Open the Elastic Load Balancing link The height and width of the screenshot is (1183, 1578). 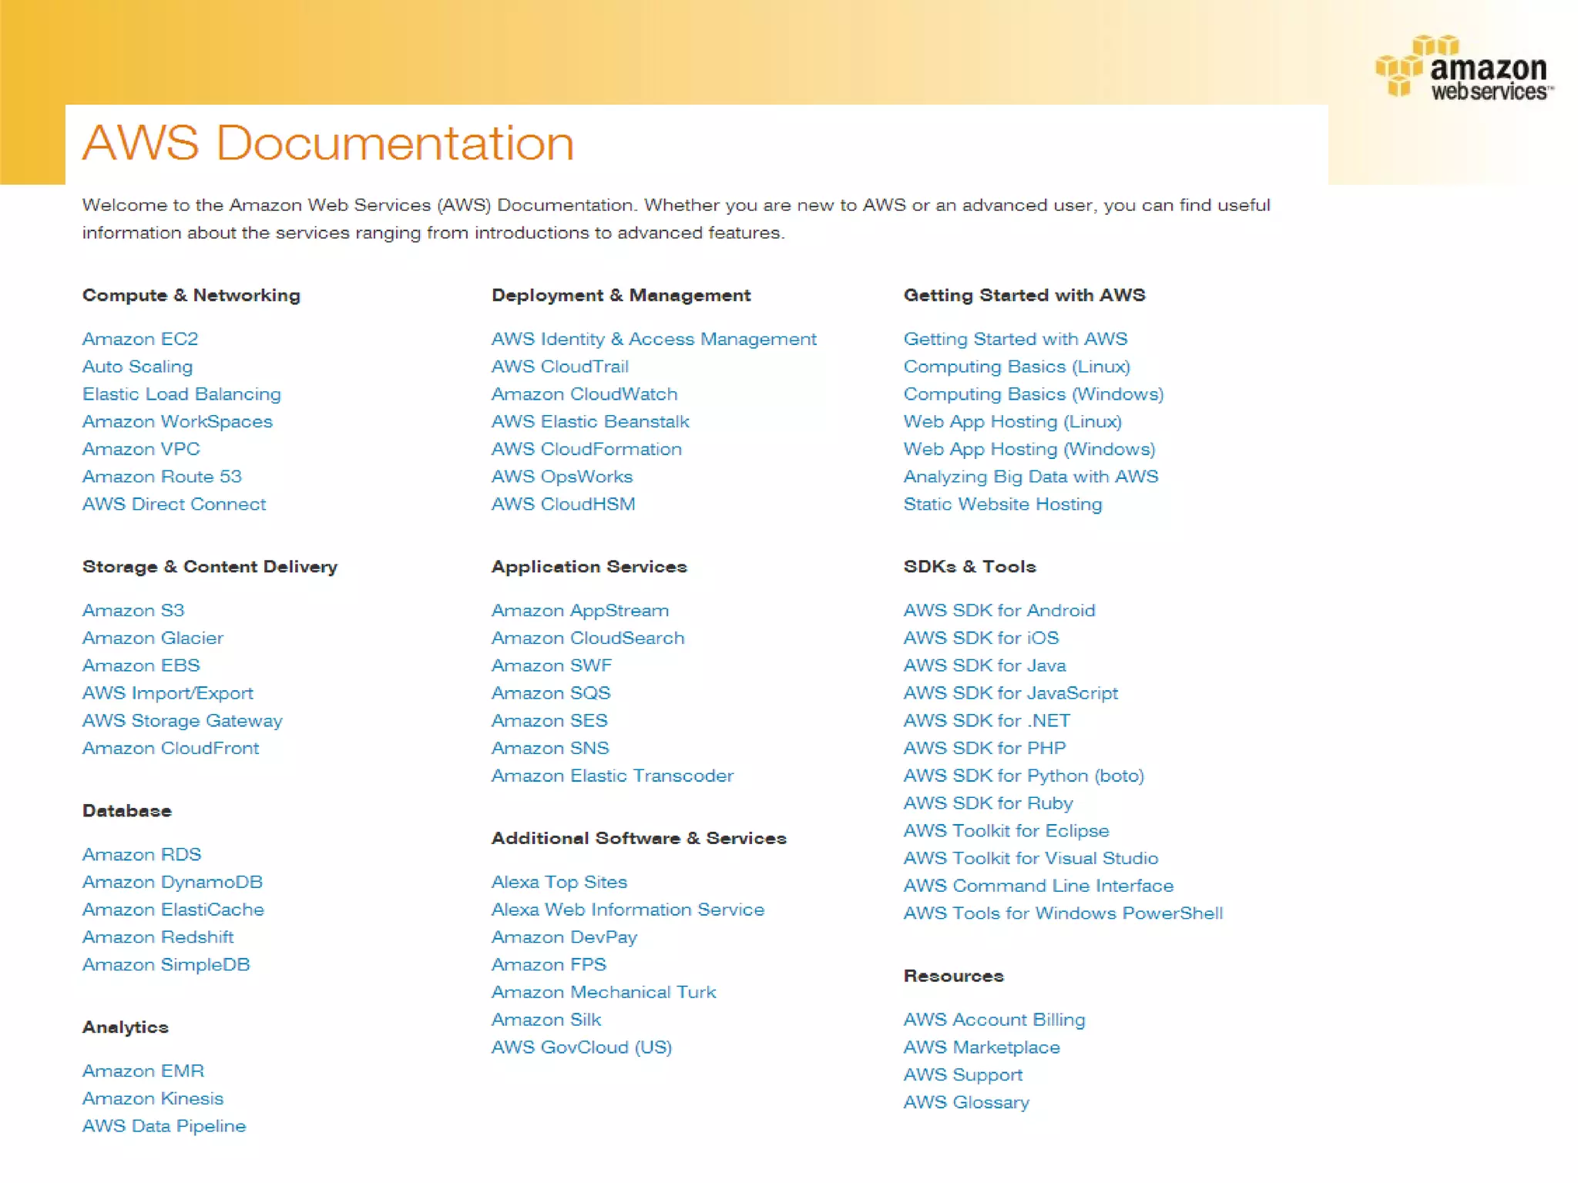pos(181,394)
